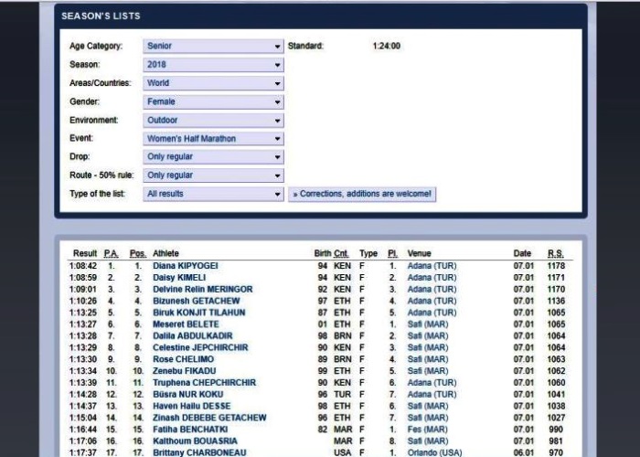This screenshot has height=457, width=640.
Task: Click Brittany CHARBONEAU's name
Action: [x=199, y=452]
